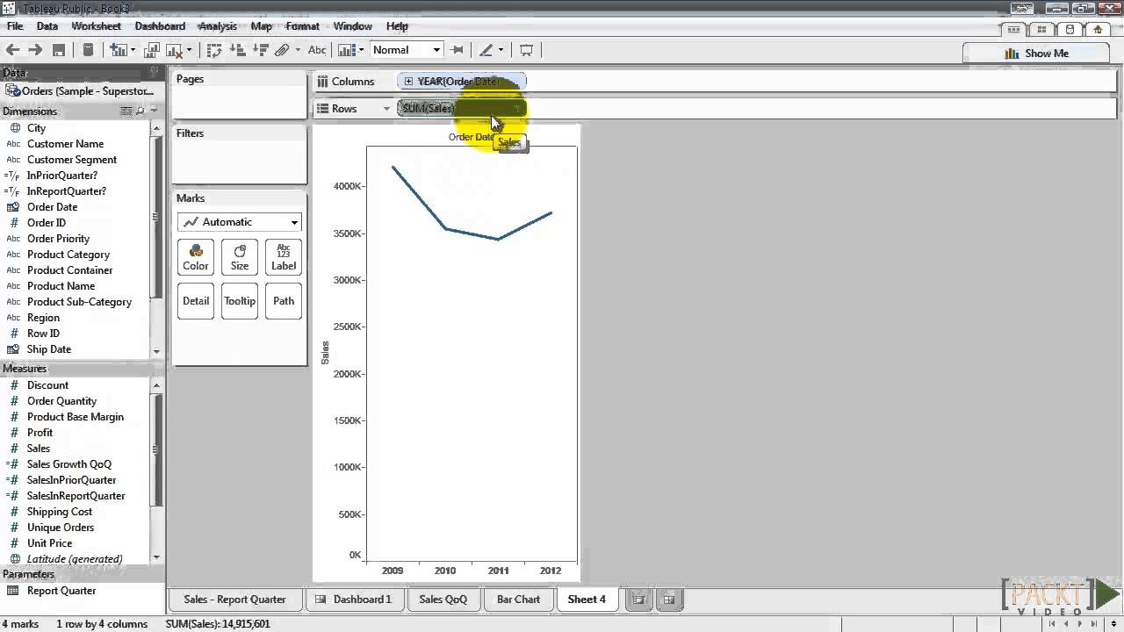The width and height of the screenshot is (1124, 632).
Task: Open the File menu
Action: click(x=15, y=26)
